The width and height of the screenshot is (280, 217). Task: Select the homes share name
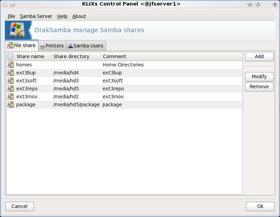(24, 65)
